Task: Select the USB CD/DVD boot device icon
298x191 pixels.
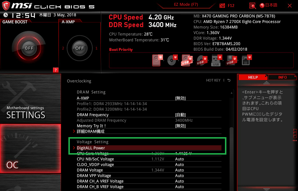Action: click(202, 60)
